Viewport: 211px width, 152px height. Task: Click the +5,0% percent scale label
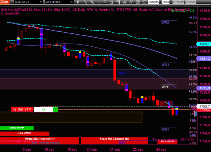coord(193,32)
